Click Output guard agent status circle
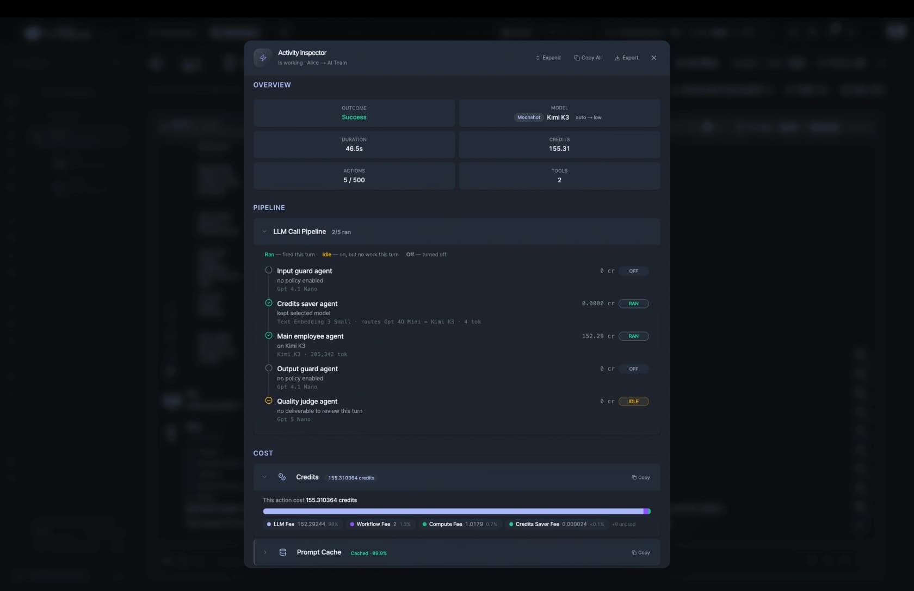Image resolution: width=914 pixels, height=591 pixels. [x=269, y=368]
